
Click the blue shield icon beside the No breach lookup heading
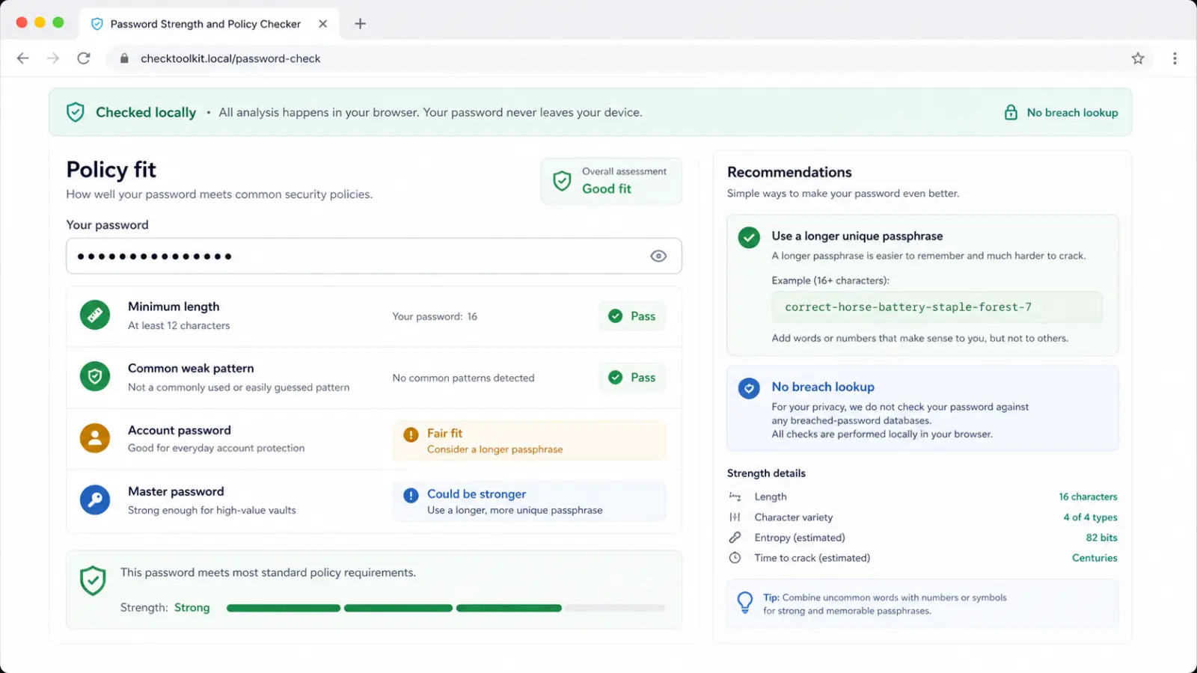[x=749, y=388]
